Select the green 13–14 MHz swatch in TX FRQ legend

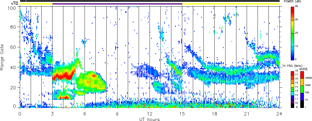292,89
